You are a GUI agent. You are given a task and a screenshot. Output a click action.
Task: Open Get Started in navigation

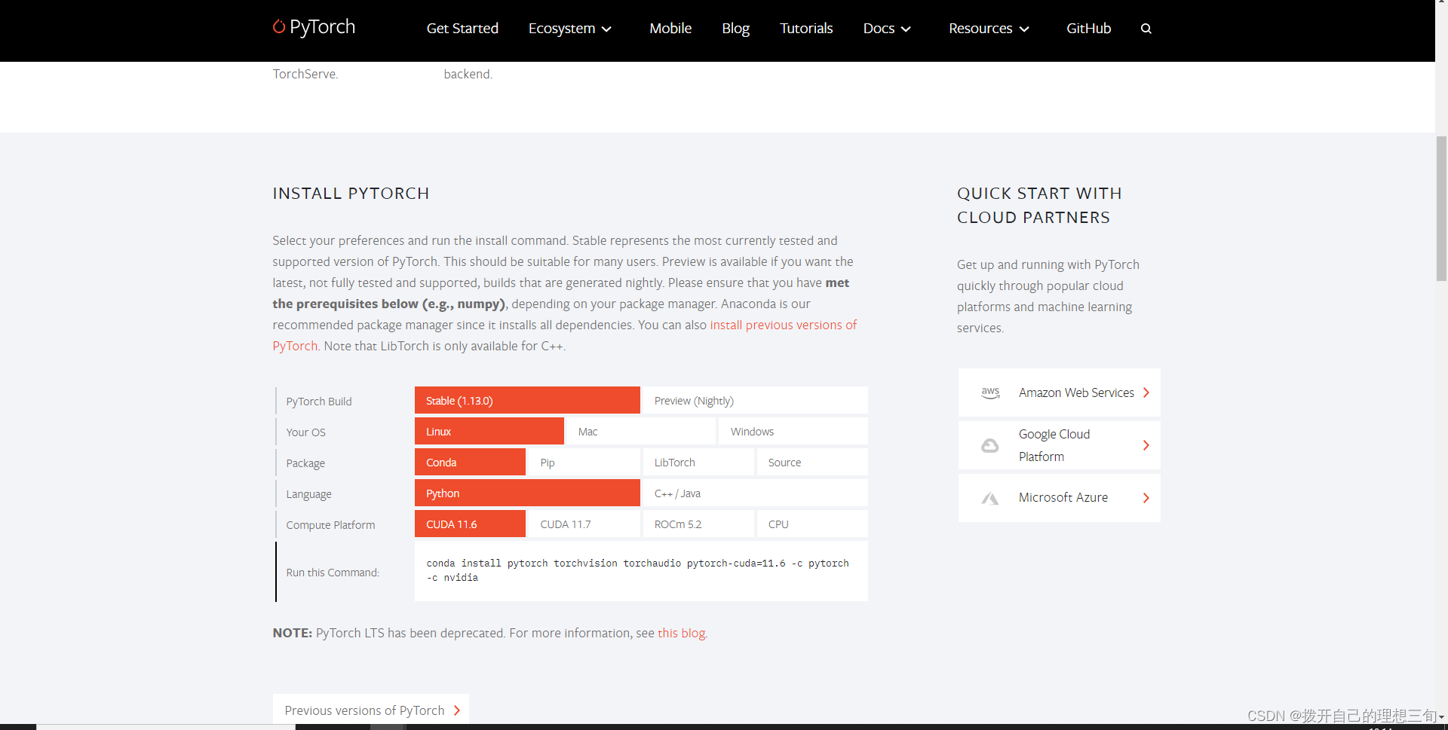pos(462,29)
